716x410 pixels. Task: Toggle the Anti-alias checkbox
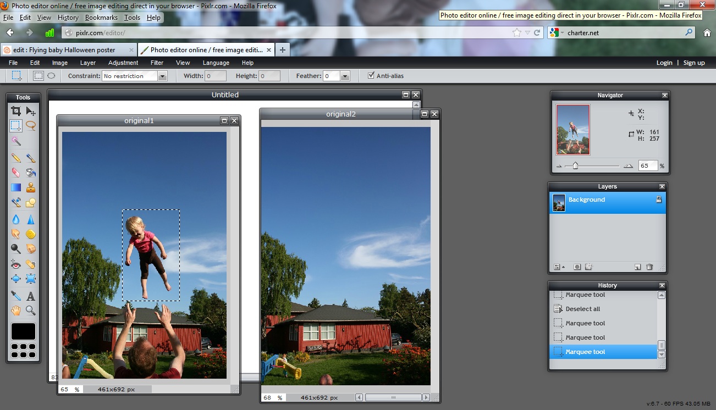pos(371,76)
